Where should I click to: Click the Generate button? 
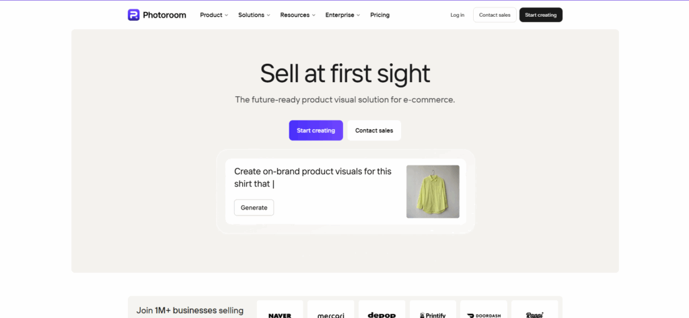[254, 208]
